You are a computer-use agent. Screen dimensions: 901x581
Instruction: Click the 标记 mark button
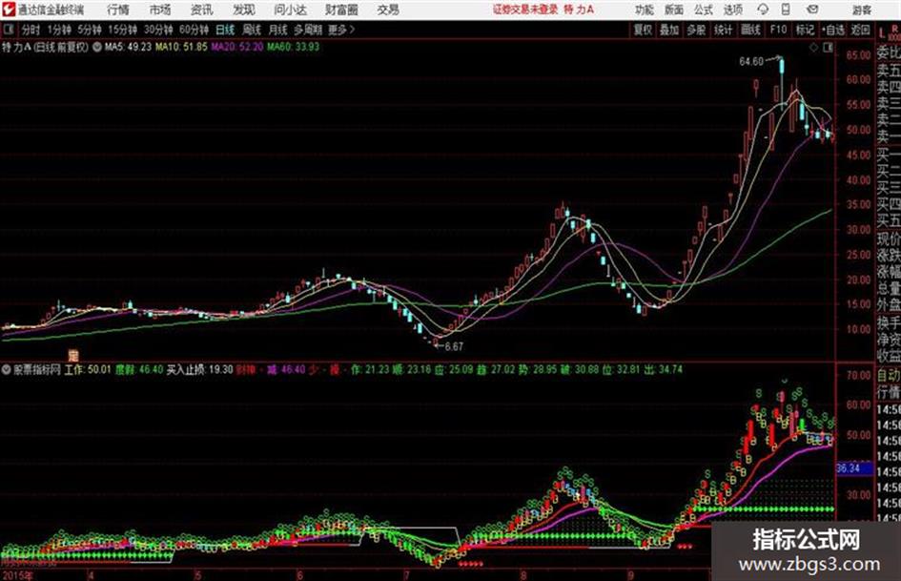(x=805, y=30)
